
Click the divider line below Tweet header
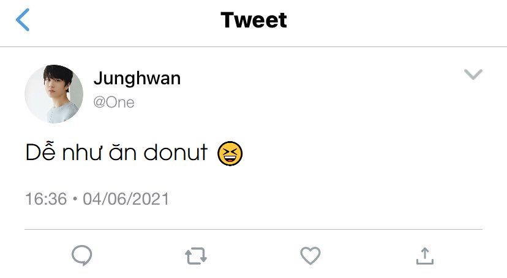tap(254, 47)
